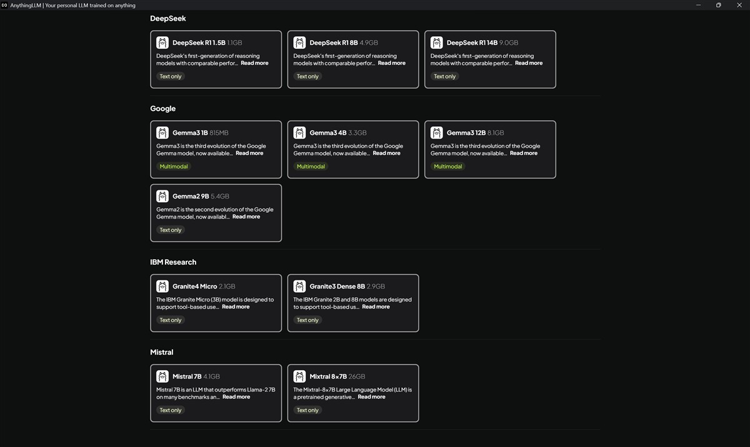Select the Gemma3 1B model card
750x447 pixels.
click(x=216, y=149)
